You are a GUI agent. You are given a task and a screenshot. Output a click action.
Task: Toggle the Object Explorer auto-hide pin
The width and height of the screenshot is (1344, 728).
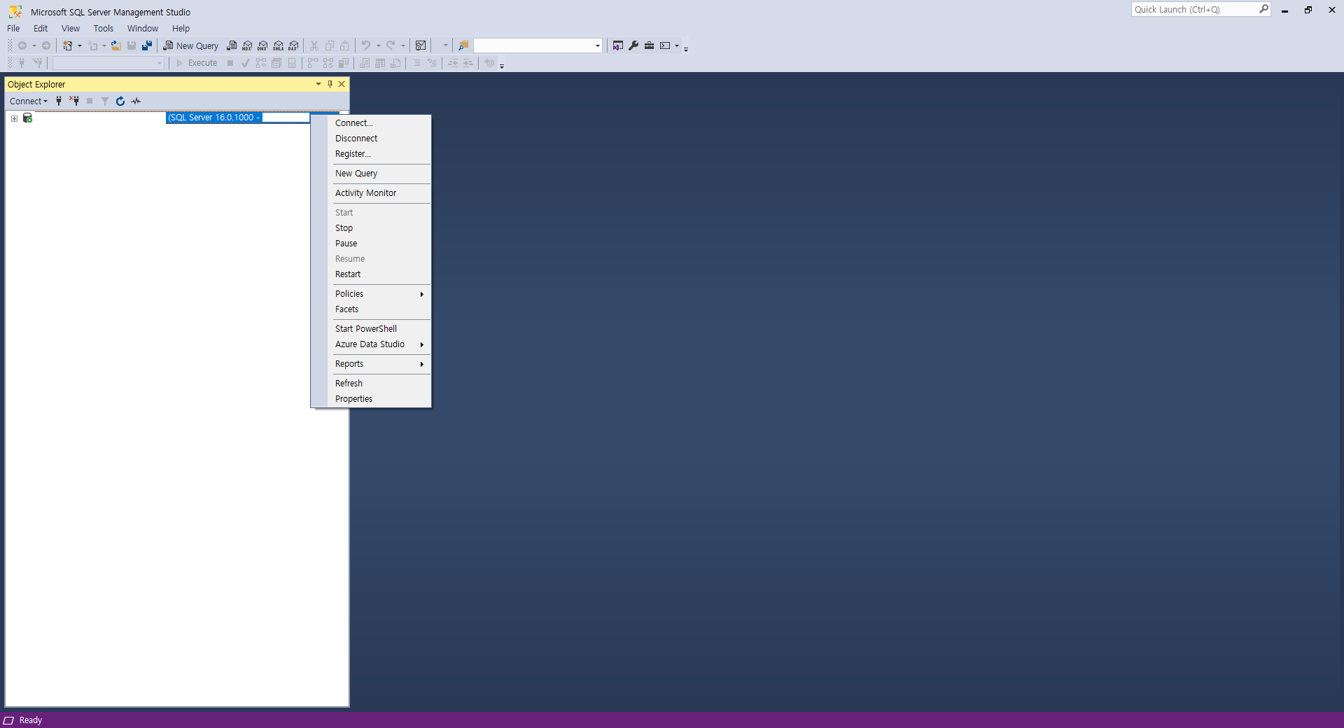coord(330,84)
